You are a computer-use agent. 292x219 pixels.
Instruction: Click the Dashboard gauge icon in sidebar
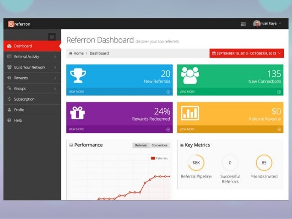pyautogui.click(x=9, y=46)
